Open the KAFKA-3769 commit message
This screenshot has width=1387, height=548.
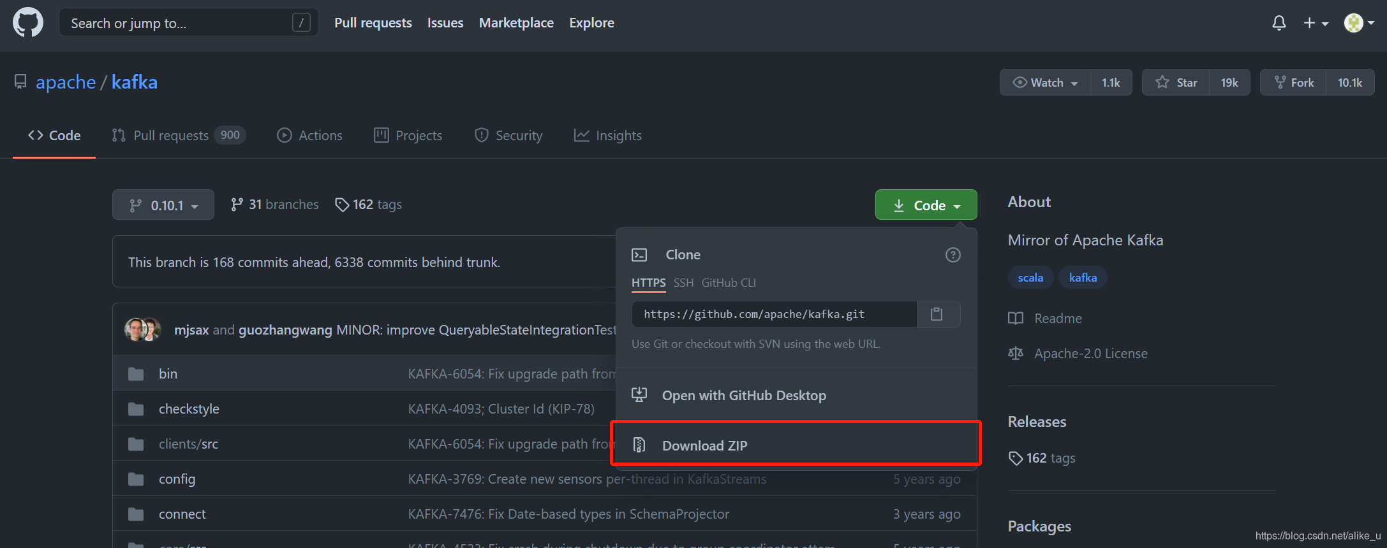(587, 479)
